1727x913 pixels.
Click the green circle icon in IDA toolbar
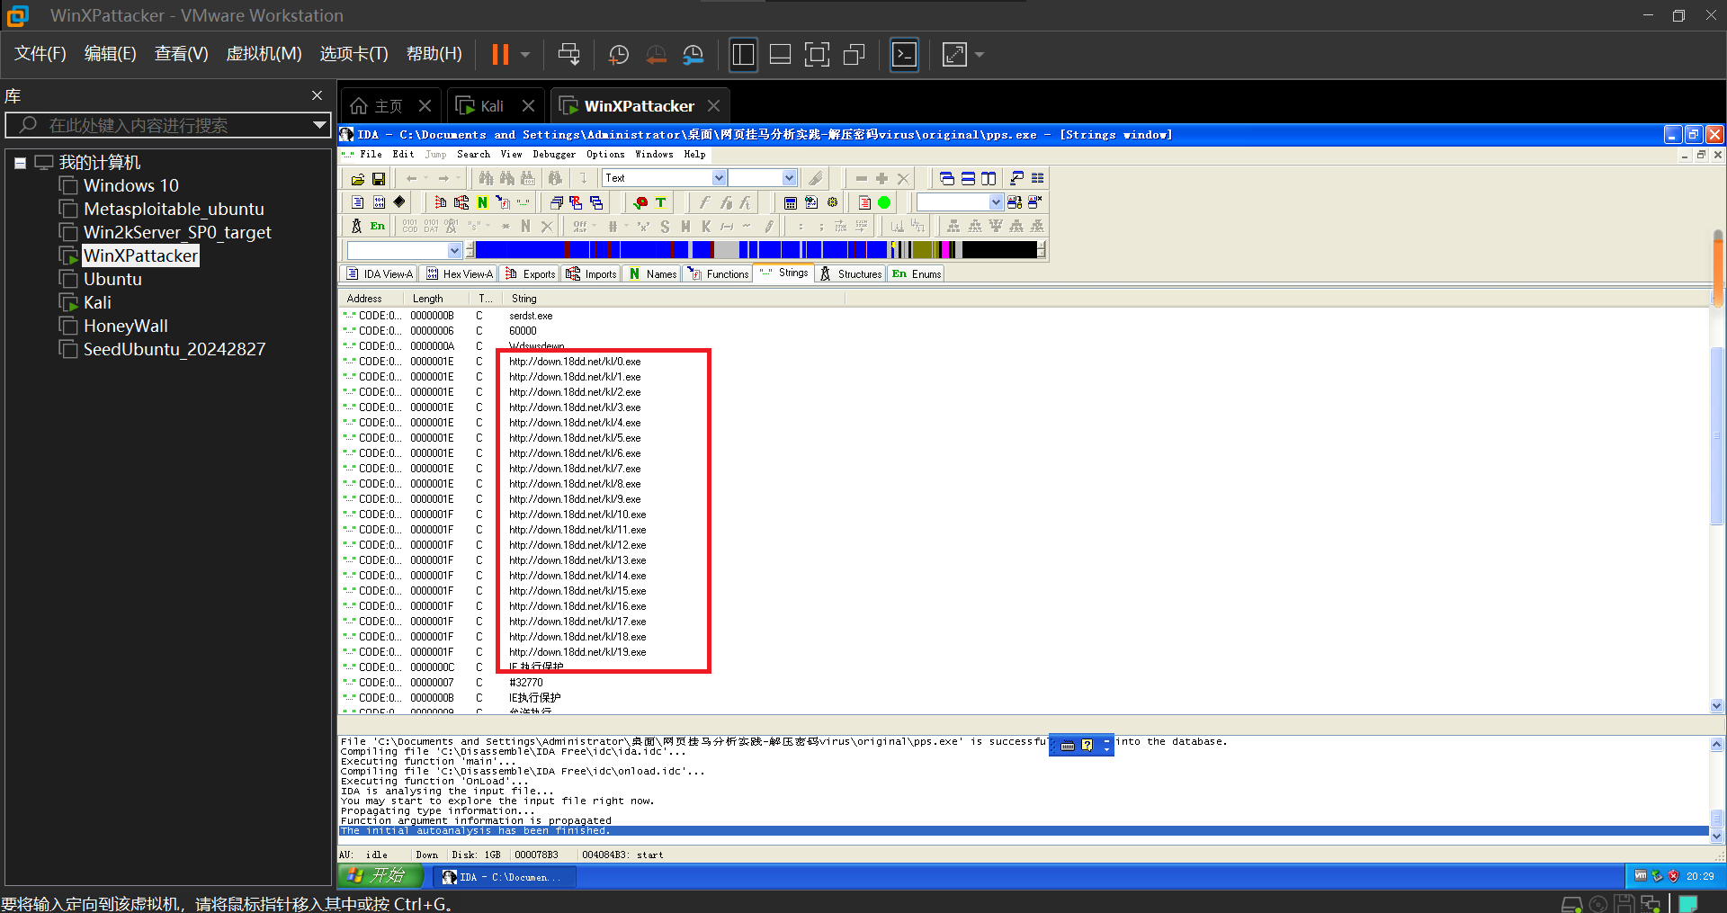[884, 202]
